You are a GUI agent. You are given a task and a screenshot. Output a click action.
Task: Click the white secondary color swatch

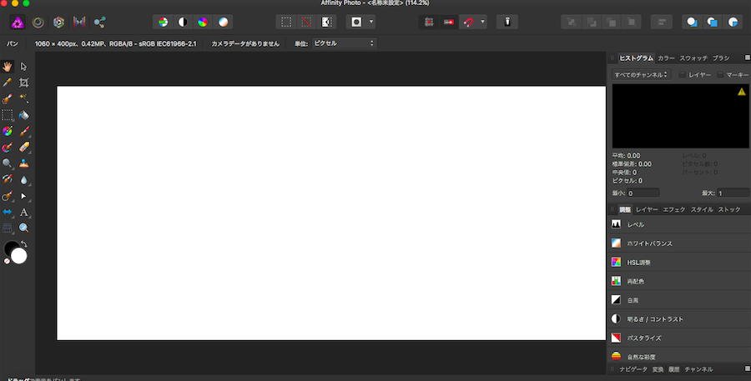tap(19, 256)
